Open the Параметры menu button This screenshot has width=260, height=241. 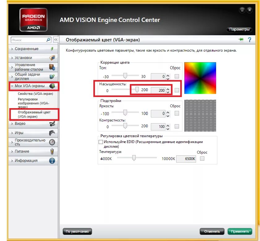[239, 29]
